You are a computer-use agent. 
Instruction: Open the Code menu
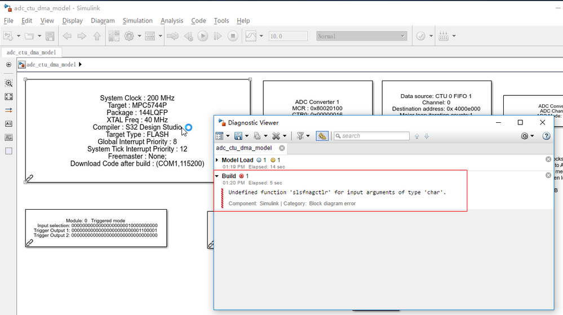click(198, 20)
